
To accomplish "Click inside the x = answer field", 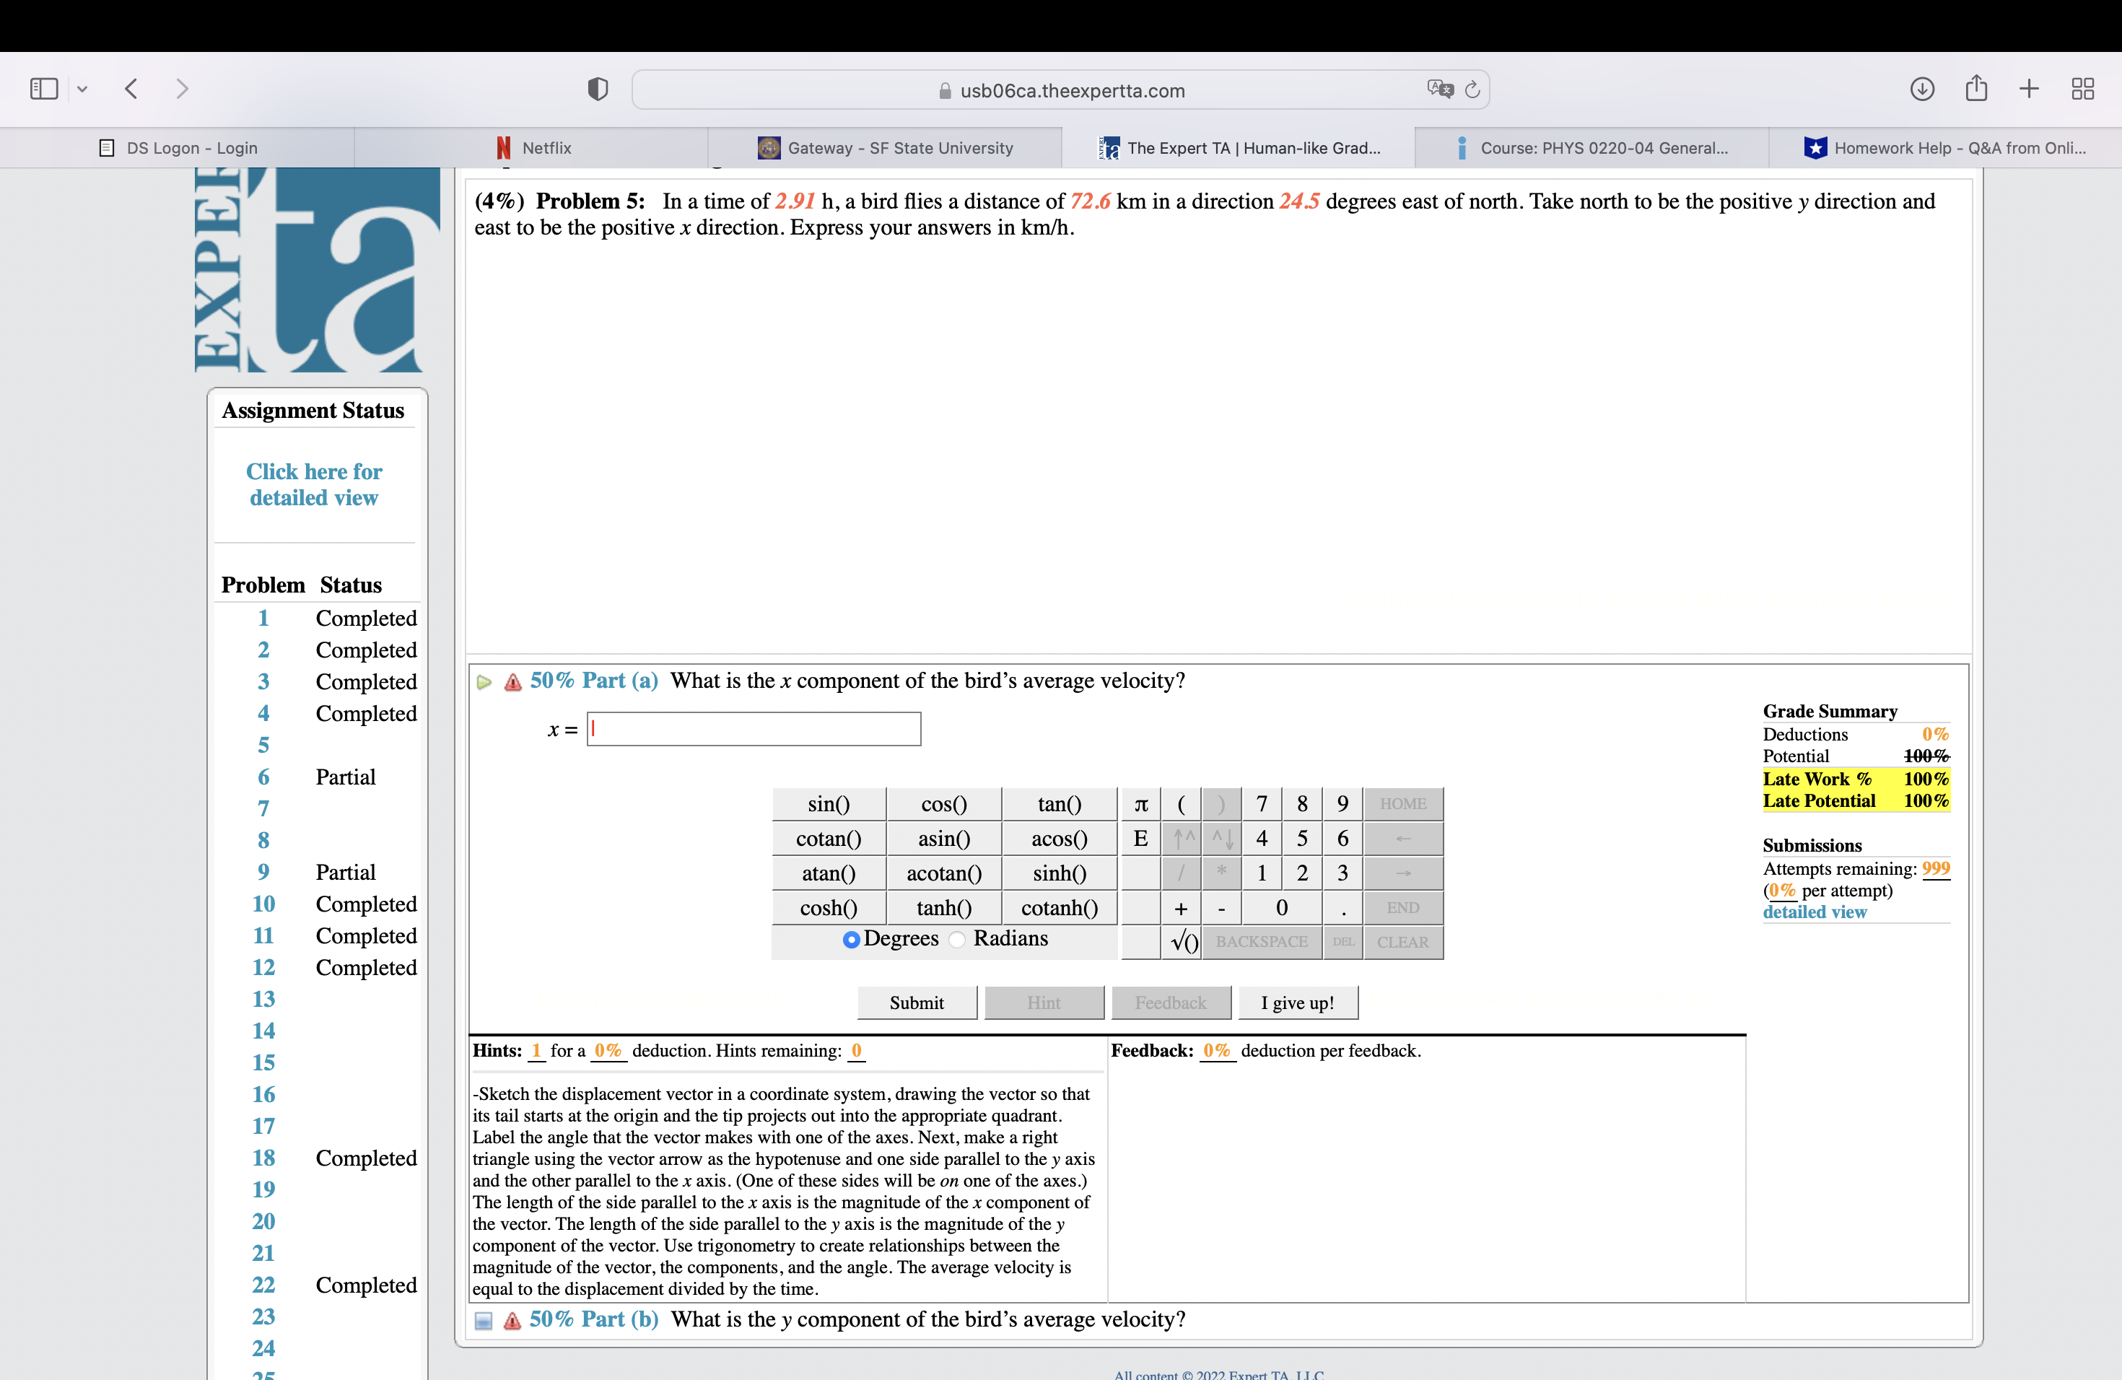I will (x=754, y=728).
